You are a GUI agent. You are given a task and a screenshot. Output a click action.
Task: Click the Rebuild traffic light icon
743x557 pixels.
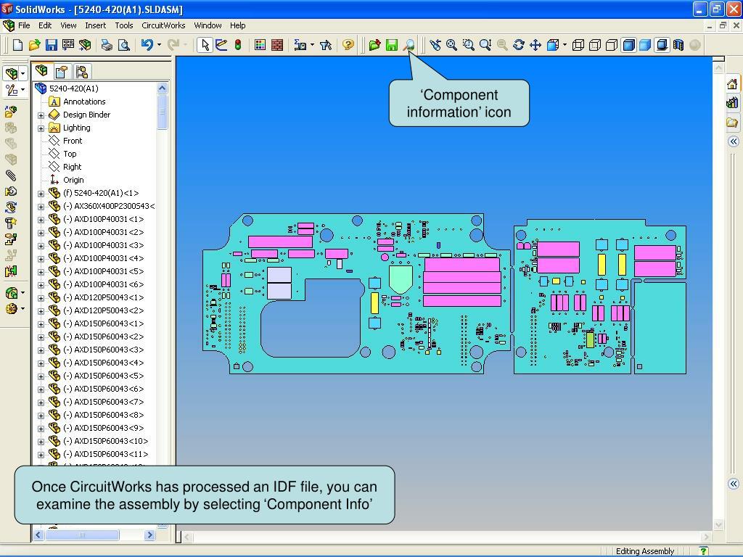(x=238, y=45)
